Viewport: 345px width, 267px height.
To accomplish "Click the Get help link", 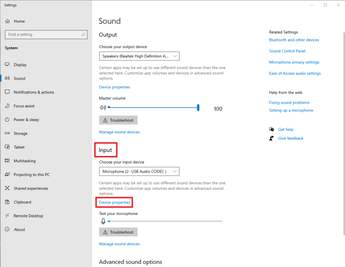I will 285,129.
